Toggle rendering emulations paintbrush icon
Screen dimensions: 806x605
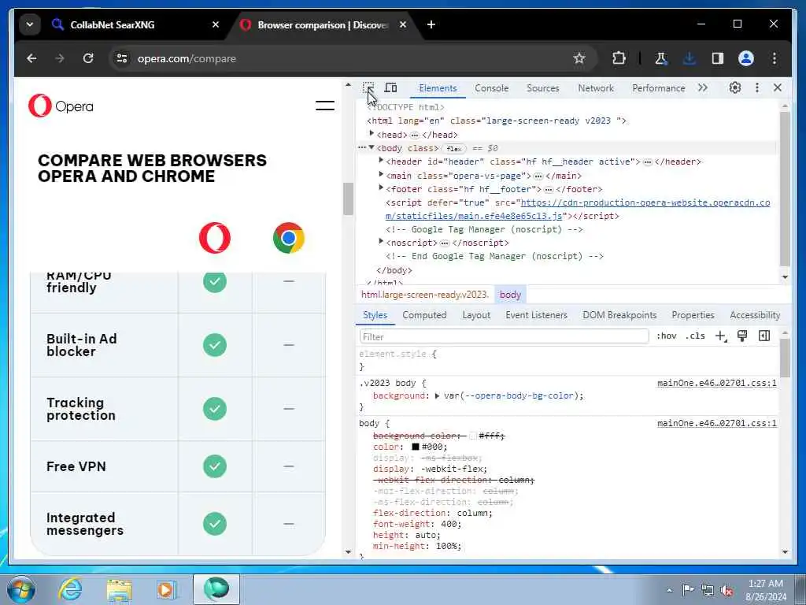point(741,336)
